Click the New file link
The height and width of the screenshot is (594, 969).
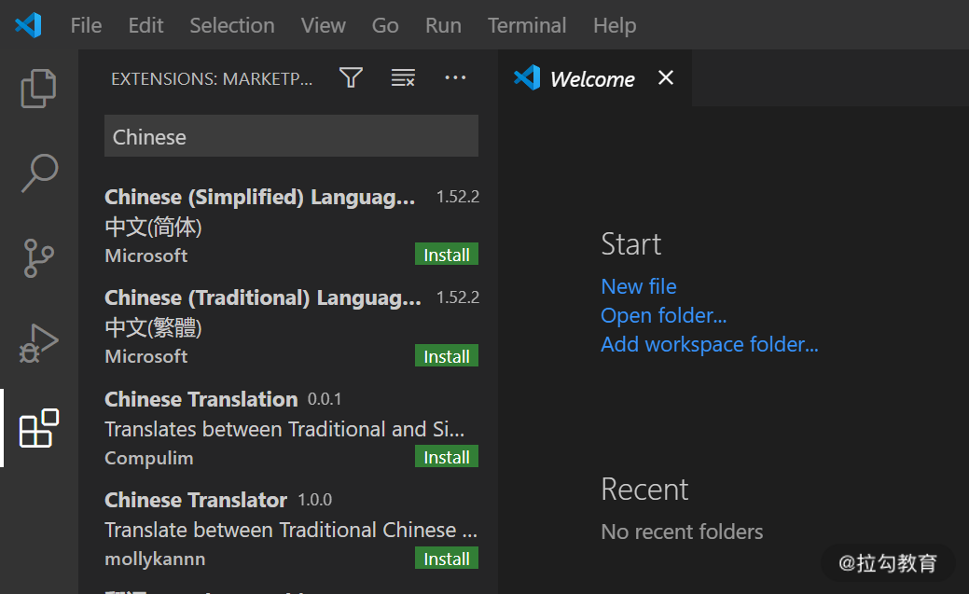point(638,286)
